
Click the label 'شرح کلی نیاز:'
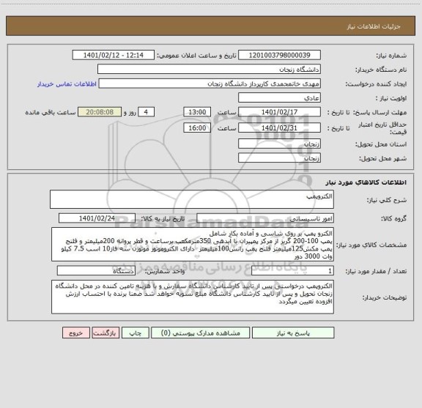pyautogui.click(x=387, y=200)
